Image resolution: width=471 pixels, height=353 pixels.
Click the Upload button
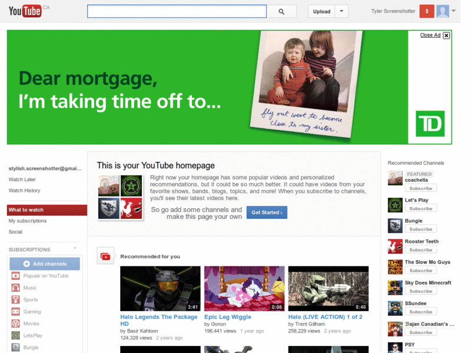(321, 11)
